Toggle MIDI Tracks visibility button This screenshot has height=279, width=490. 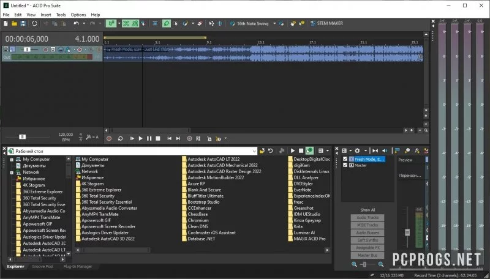coord(367,225)
